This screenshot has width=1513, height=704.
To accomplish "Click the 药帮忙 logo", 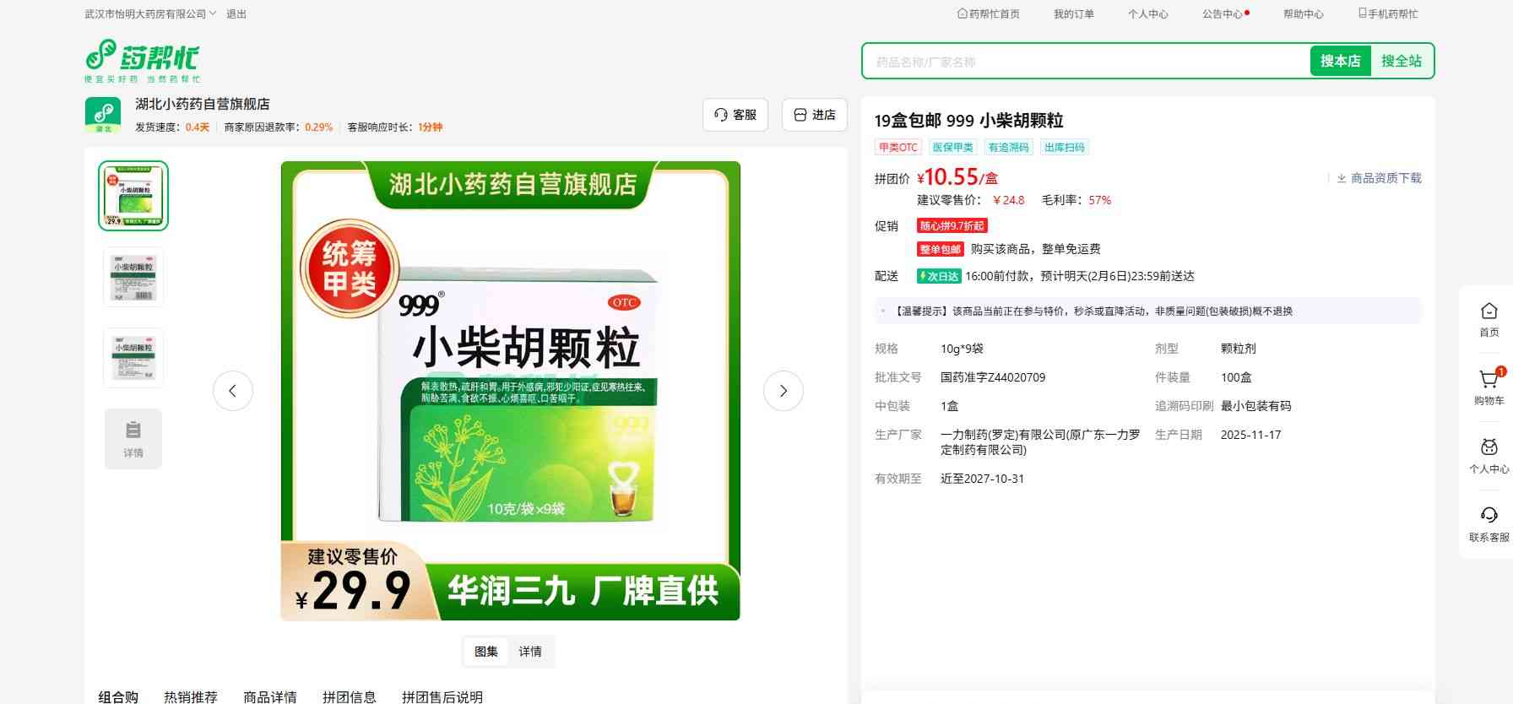I will click(142, 60).
